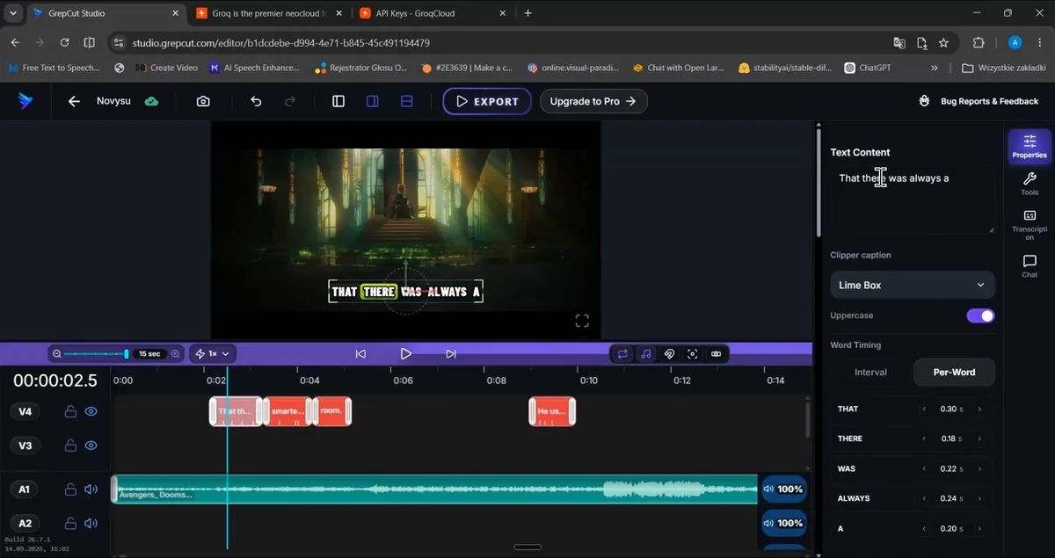Toggle the bottom timeline panel layout icon
This screenshot has height=558, width=1055.
coord(407,101)
